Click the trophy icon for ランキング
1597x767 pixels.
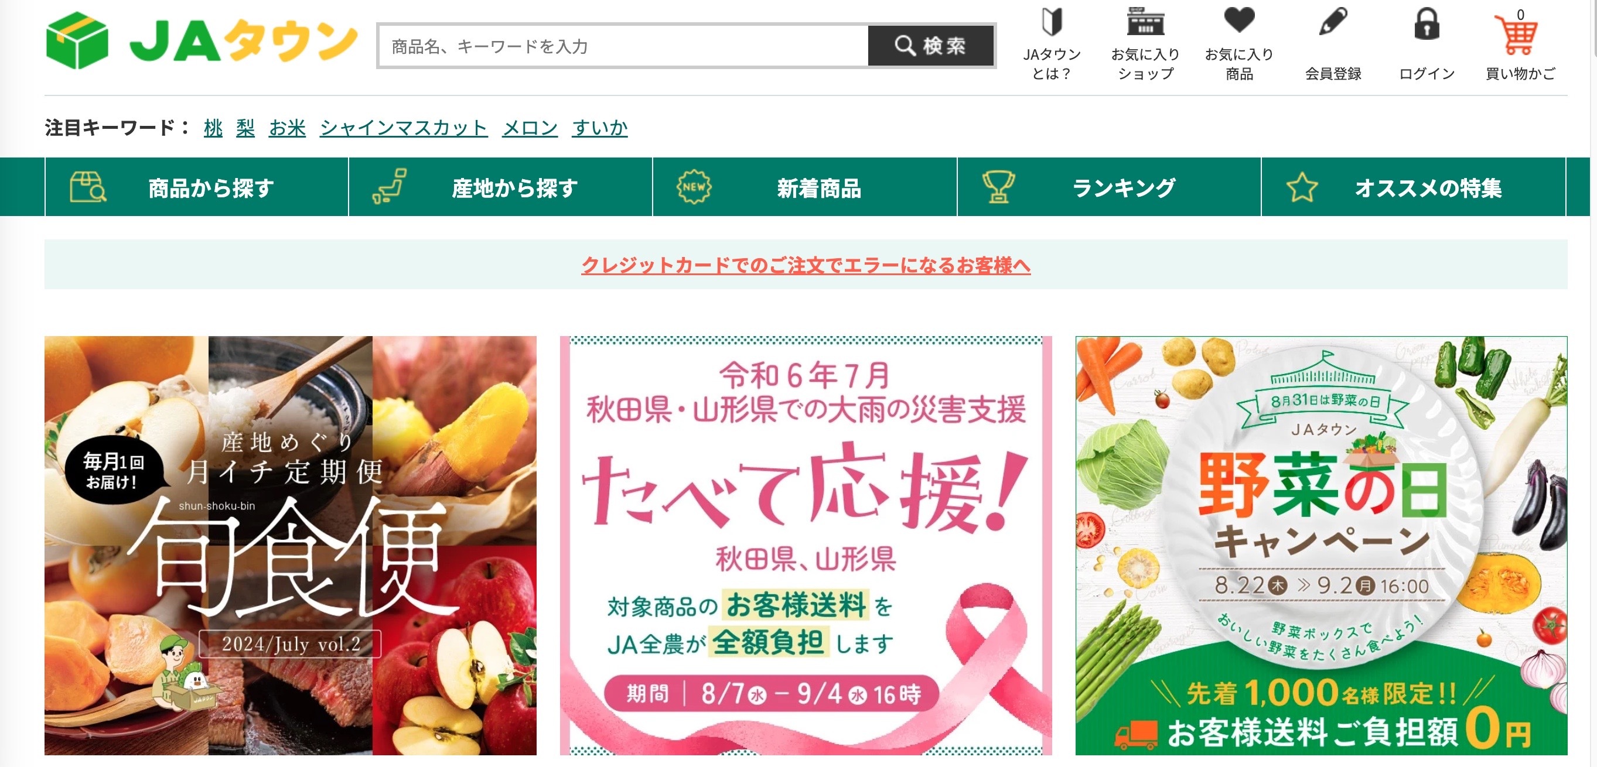998,187
